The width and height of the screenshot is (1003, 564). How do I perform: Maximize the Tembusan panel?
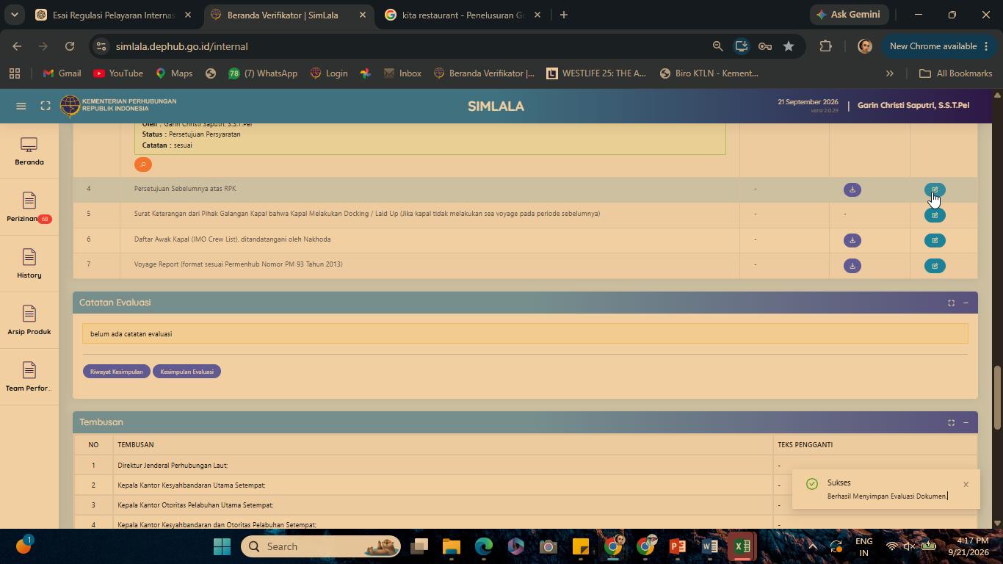(x=951, y=422)
